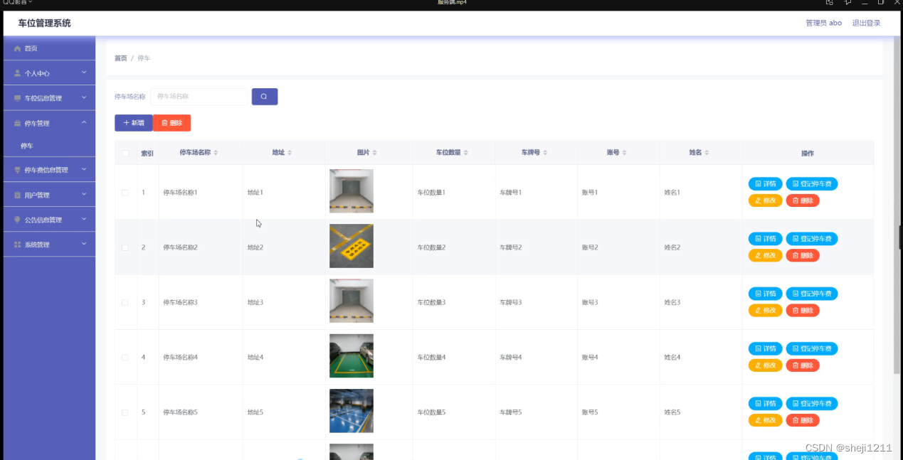This screenshot has width=903, height=460.
Task: Click 登记停车费 for 停车场名称4
Action: tap(811, 349)
